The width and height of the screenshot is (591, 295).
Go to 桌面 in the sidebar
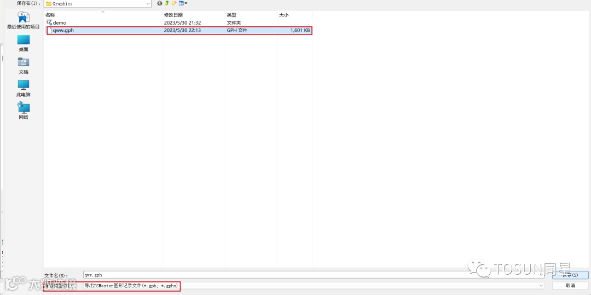click(24, 43)
